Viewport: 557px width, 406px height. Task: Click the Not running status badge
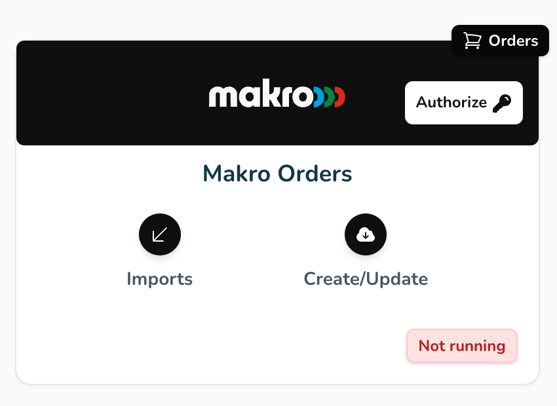(462, 346)
